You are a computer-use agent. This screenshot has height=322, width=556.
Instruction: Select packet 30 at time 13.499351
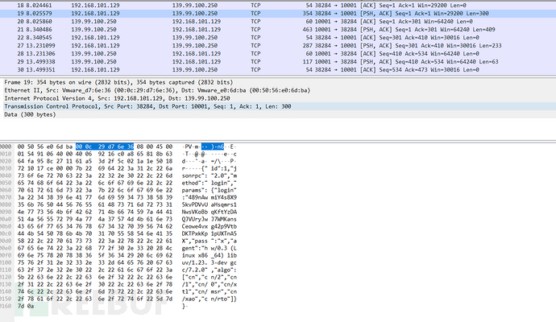click(278, 70)
